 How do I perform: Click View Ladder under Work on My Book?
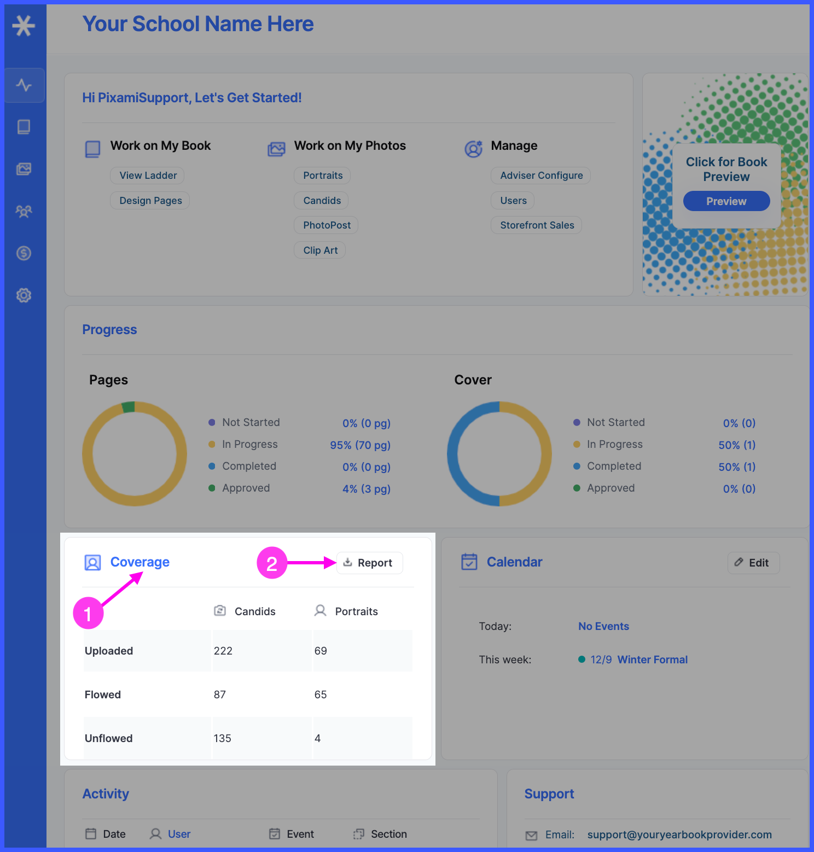pos(147,175)
